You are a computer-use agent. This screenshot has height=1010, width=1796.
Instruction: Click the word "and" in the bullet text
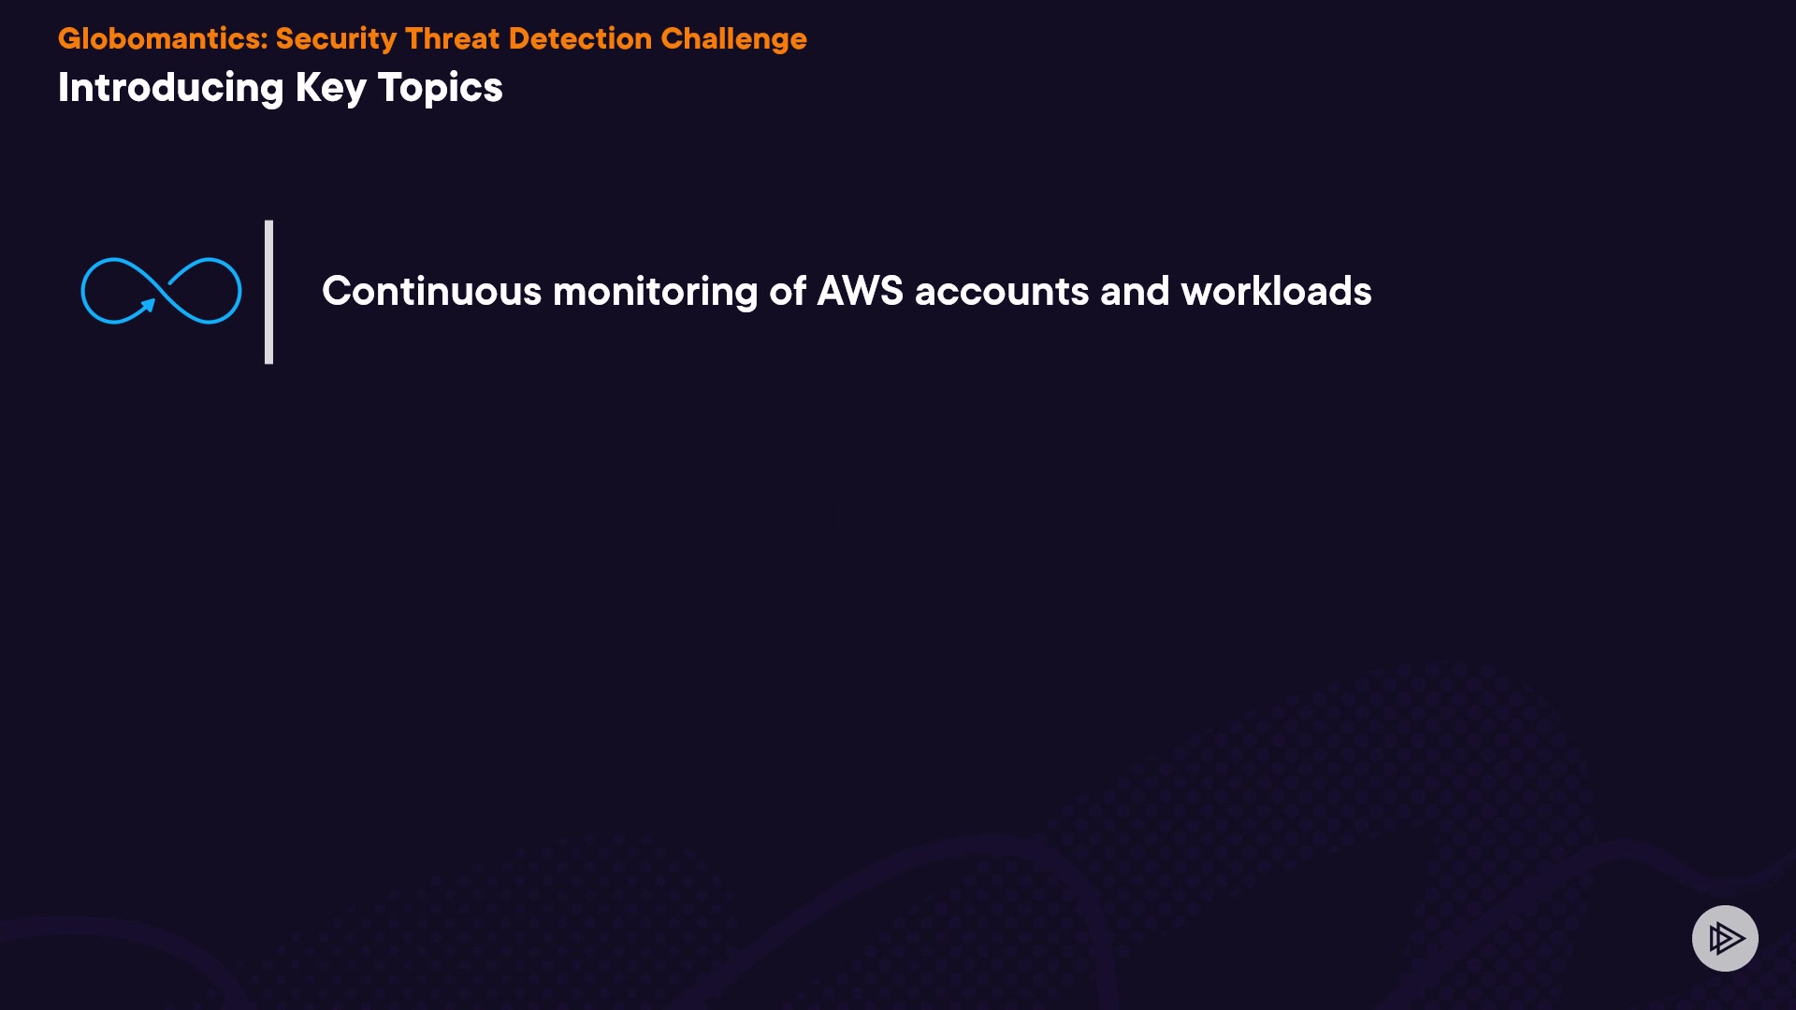coord(1135,291)
